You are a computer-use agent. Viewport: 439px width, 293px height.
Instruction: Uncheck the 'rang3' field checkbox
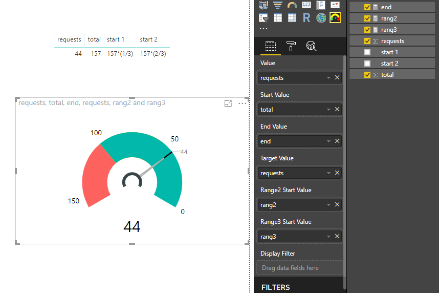(367, 30)
